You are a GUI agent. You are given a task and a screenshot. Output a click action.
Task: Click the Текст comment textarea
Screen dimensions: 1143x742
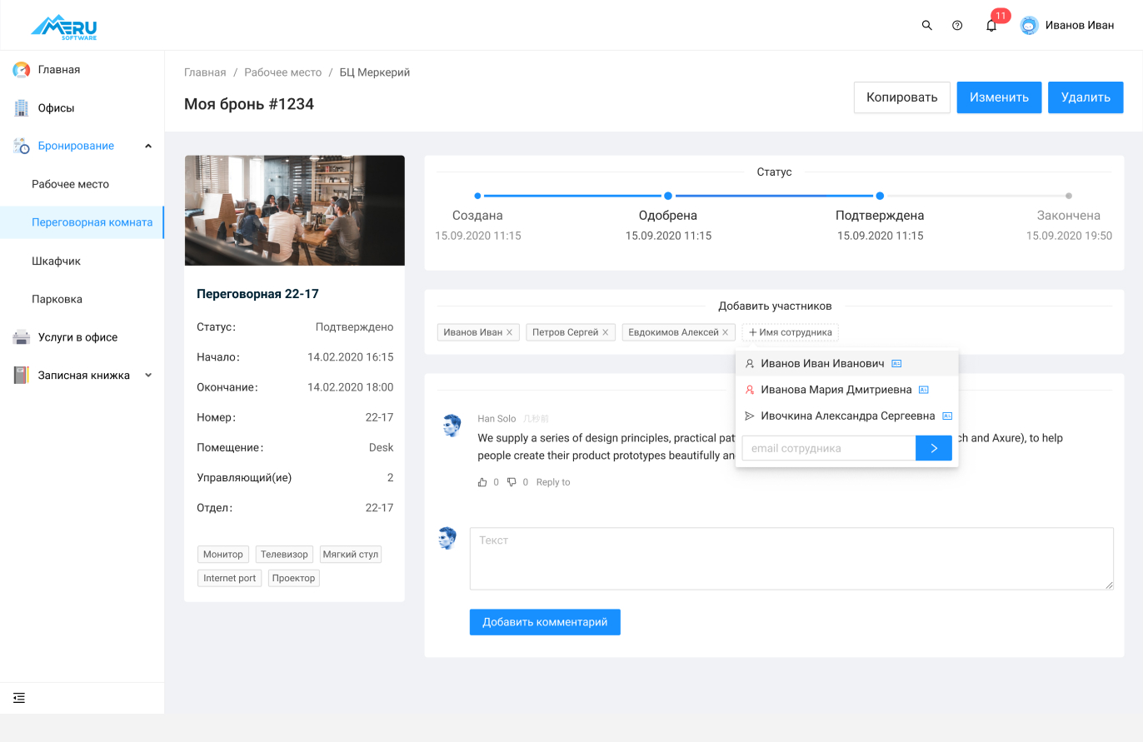[791, 559]
